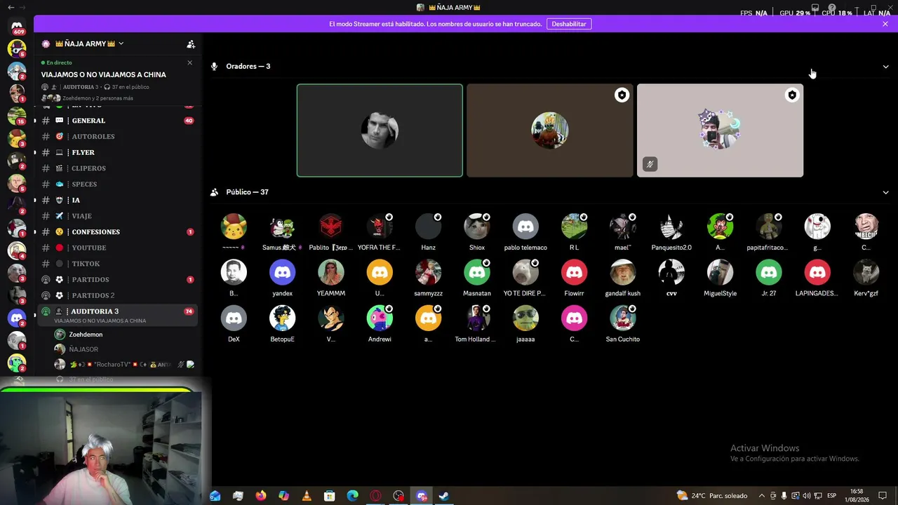Open the volume control in system tray
The width and height of the screenshot is (898, 505).
[x=805, y=496]
